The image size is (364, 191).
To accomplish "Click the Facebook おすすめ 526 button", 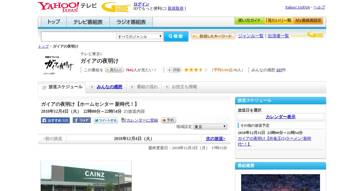I will [x=55, y=120].
